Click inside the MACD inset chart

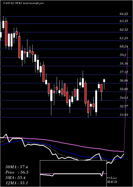(73, 174)
